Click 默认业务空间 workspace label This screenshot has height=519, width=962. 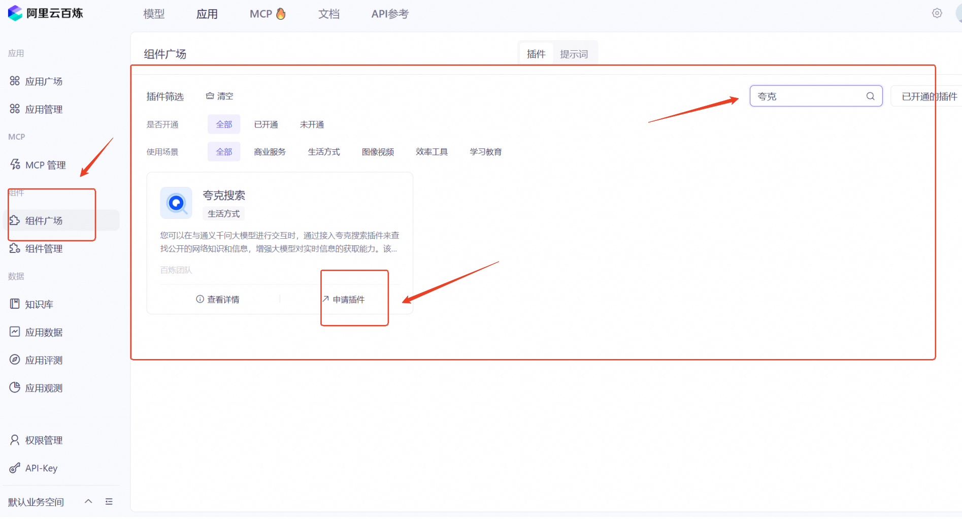click(x=36, y=502)
